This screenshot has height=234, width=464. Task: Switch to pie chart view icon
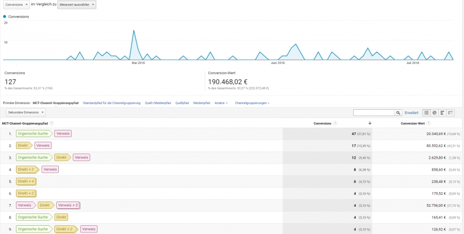(x=434, y=112)
